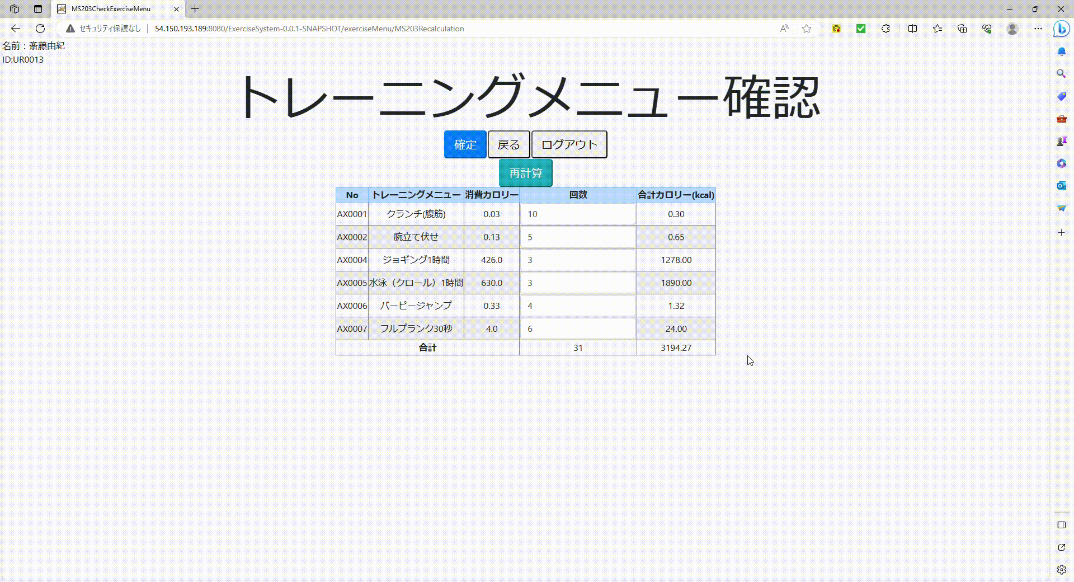Image resolution: width=1074 pixels, height=582 pixels.
Task: Open the split screen icon
Action: pos(913,29)
